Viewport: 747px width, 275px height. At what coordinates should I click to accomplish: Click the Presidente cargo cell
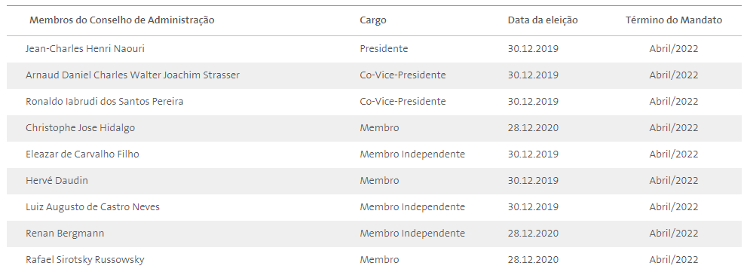click(x=384, y=48)
